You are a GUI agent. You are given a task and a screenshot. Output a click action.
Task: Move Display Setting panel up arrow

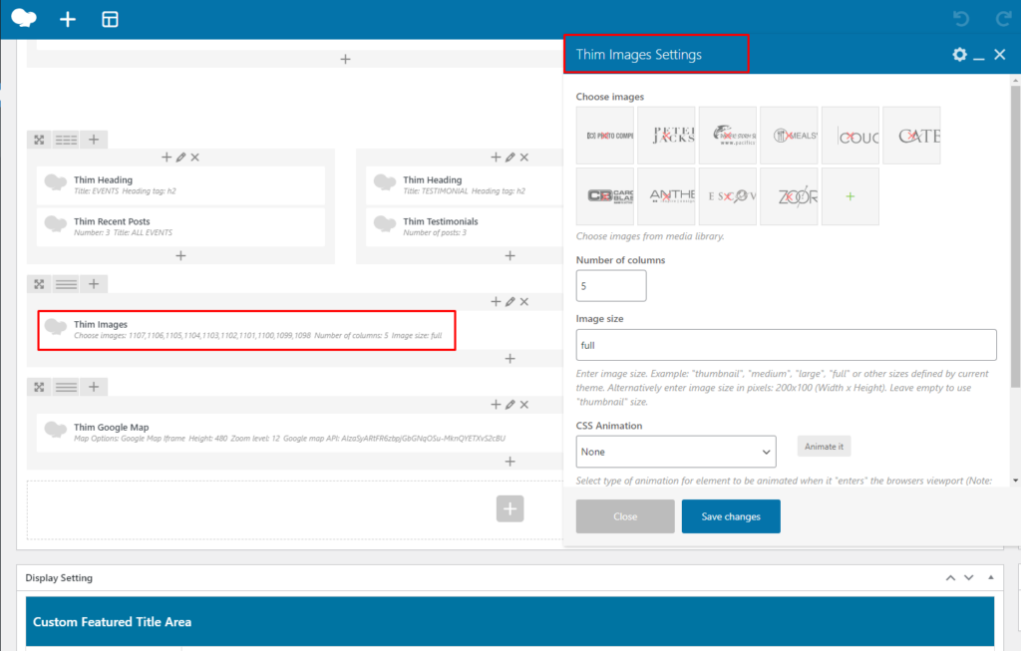point(950,577)
